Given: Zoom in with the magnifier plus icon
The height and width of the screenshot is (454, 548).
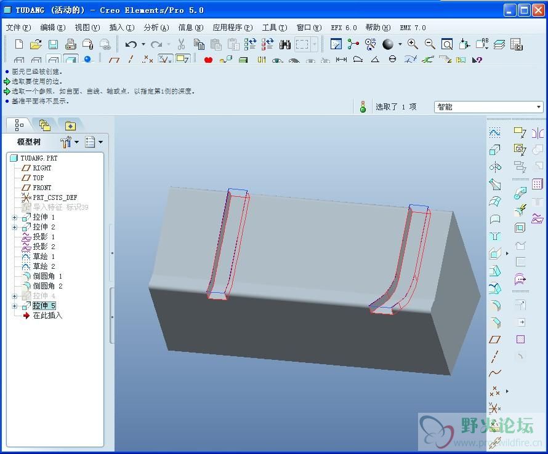Looking at the screenshot, I should 413,44.
